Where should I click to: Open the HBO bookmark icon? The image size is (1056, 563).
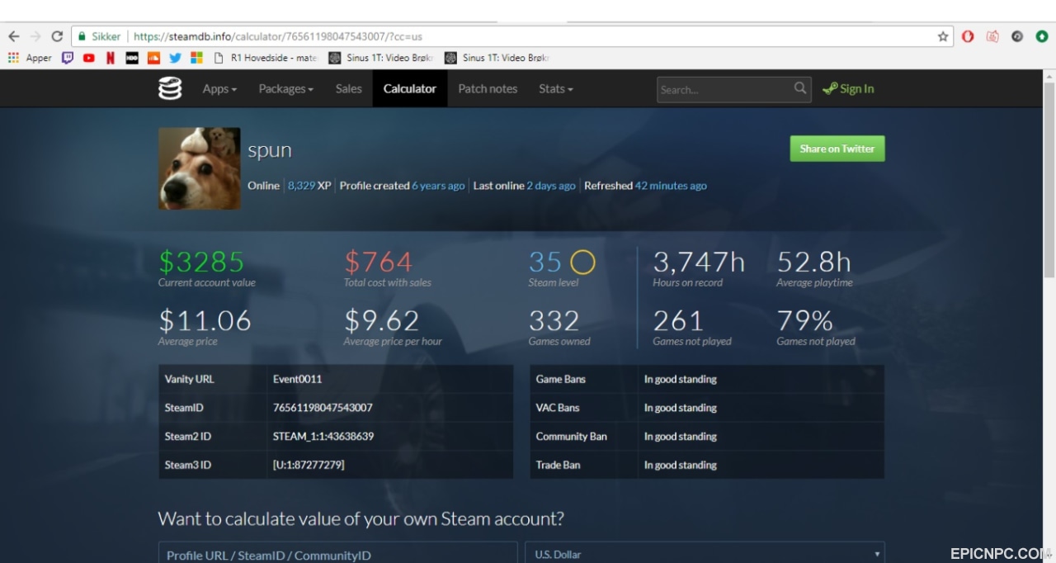click(132, 58)
